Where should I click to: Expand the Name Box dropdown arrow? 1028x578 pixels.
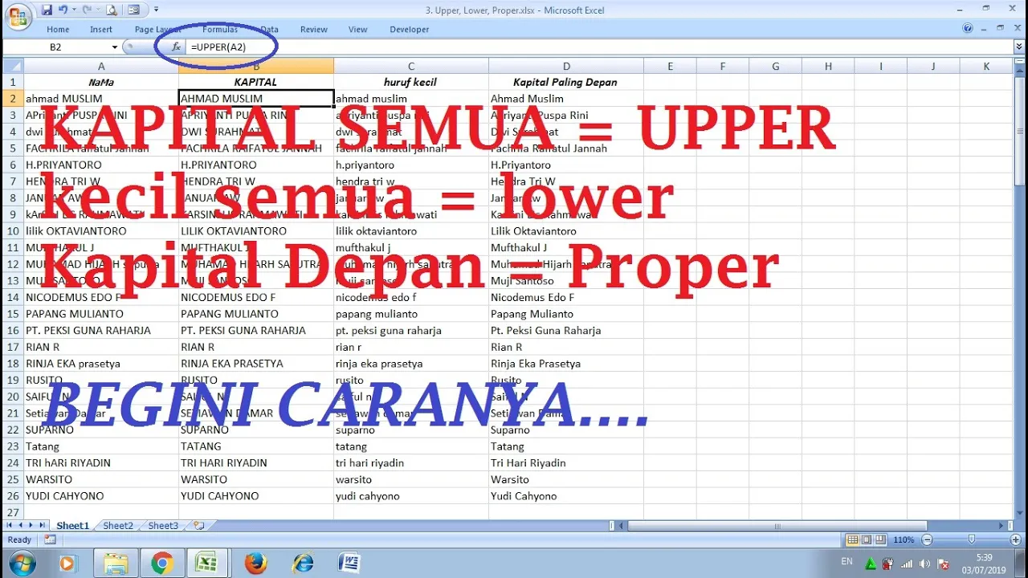pyautogui.click(x=115, y=47)
